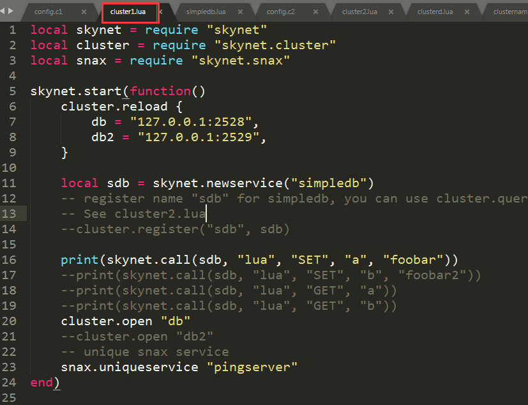
Task: Click the "pingserver" string
Action: 253,367
